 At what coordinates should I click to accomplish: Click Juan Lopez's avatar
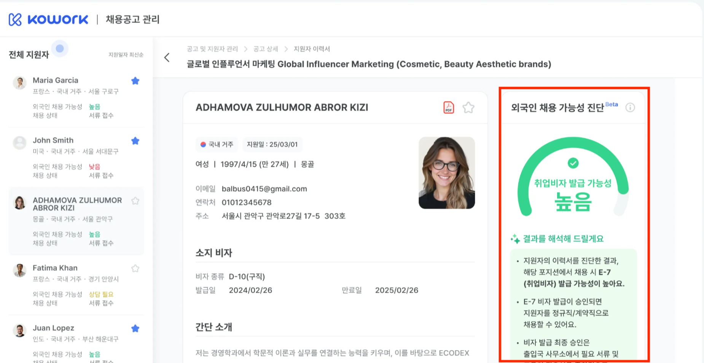coord(19,330)
